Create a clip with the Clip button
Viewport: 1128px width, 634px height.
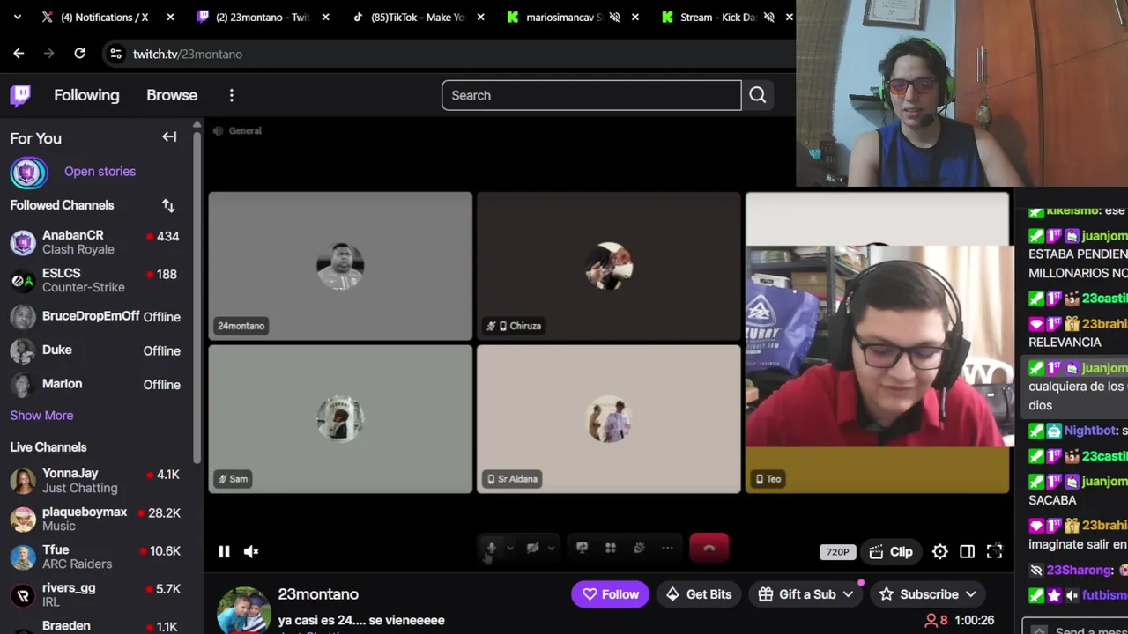click(891, 552)
